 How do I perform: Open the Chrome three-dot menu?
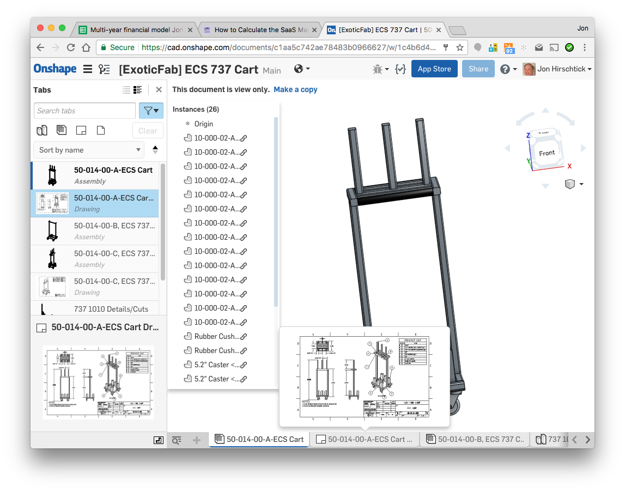[x=585, y=47]
